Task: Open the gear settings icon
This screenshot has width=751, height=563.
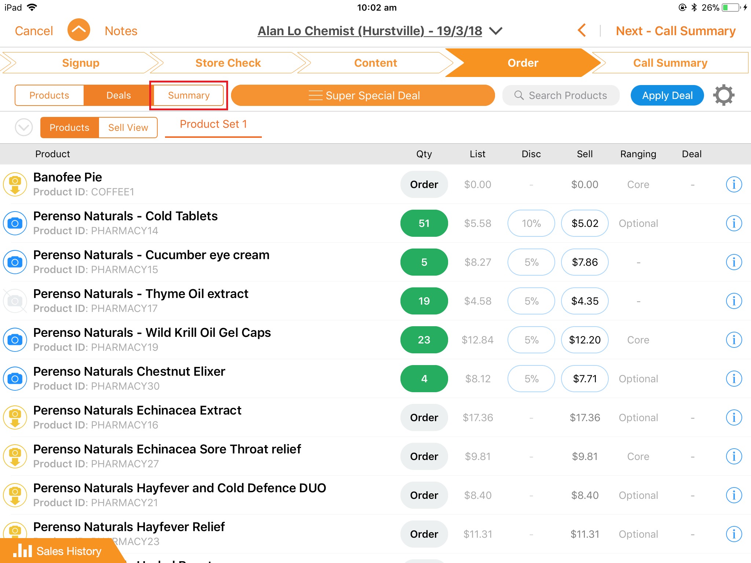Action: 723,95
